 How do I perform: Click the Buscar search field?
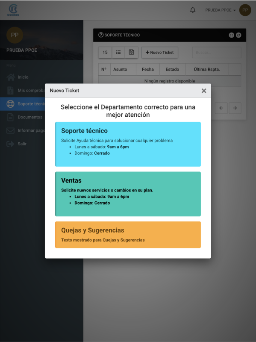[217, 52]
